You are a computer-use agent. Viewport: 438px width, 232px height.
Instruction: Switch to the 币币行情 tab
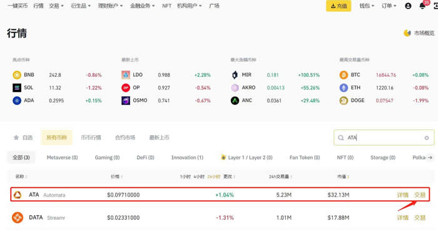[x=91, y=138]
